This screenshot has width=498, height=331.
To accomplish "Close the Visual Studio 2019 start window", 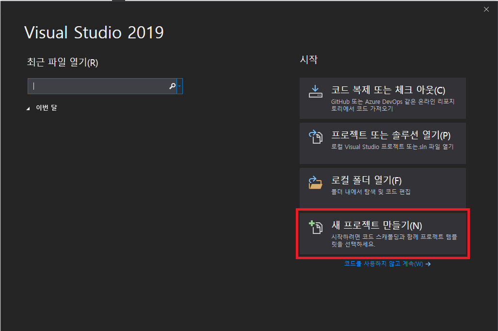I will 486,9.
